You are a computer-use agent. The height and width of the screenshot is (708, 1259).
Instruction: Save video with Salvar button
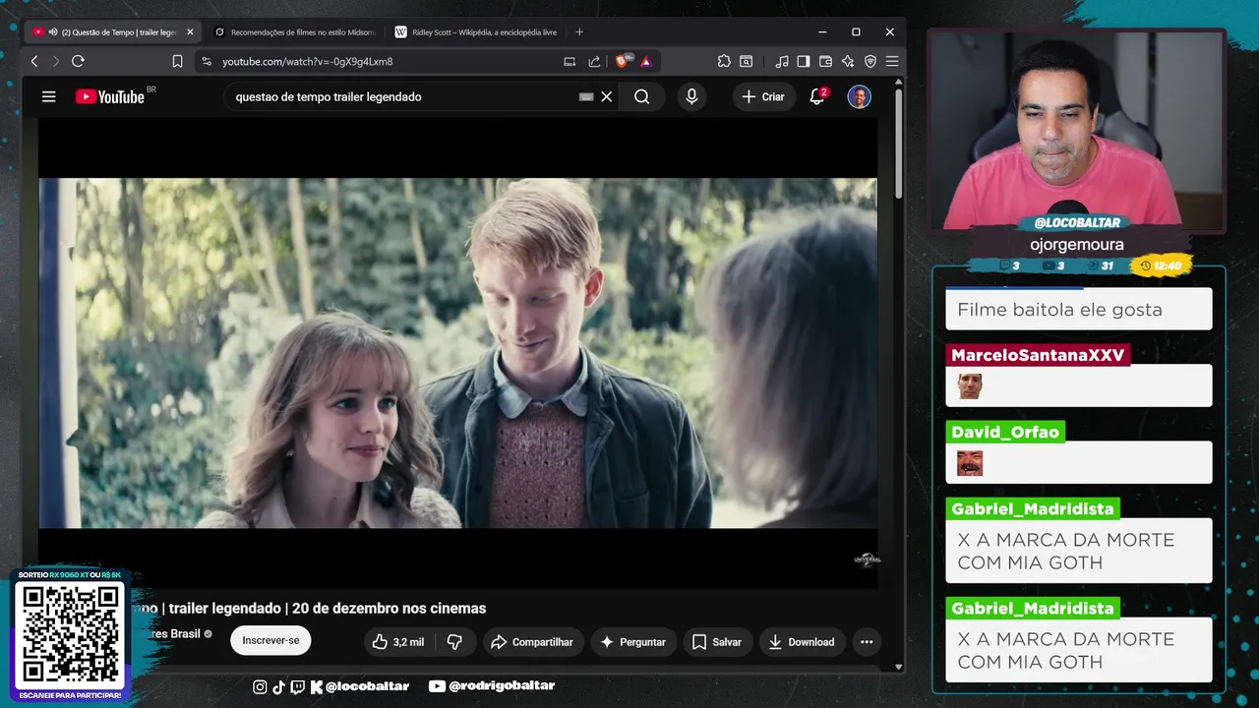coord(716,642)
